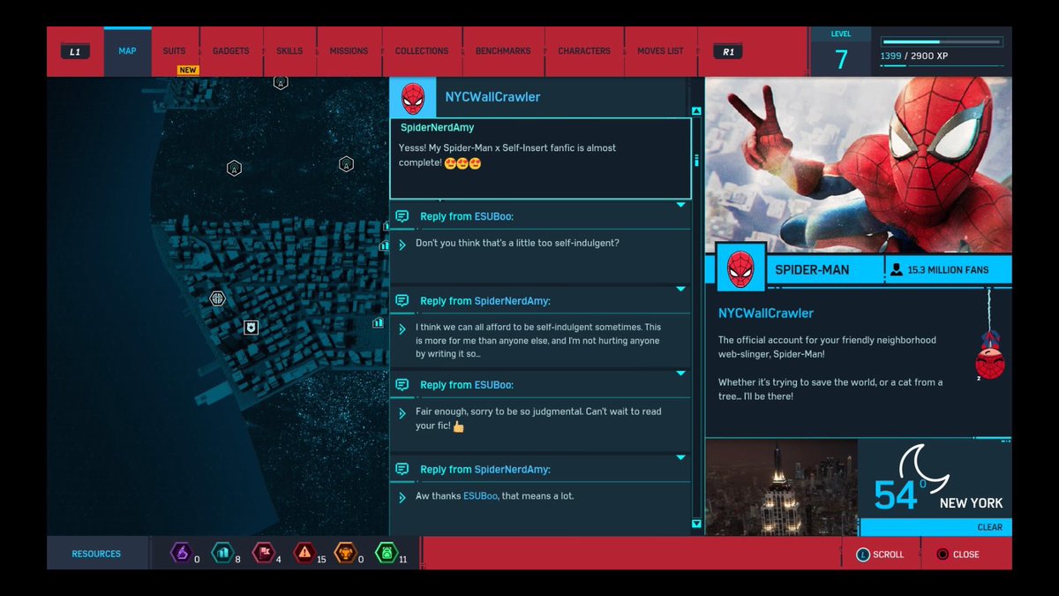Open the MOVES LIST tab
The image size is (1059, 596).
tap(660, 51)
